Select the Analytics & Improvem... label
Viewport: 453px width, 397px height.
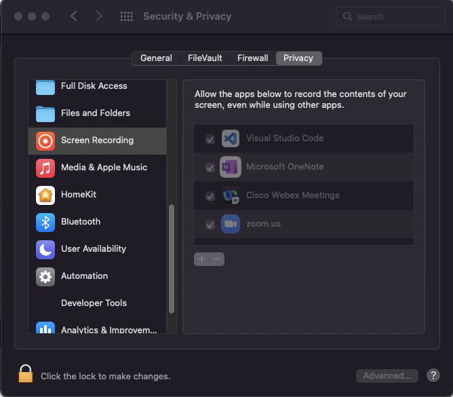tap(109, 330)
